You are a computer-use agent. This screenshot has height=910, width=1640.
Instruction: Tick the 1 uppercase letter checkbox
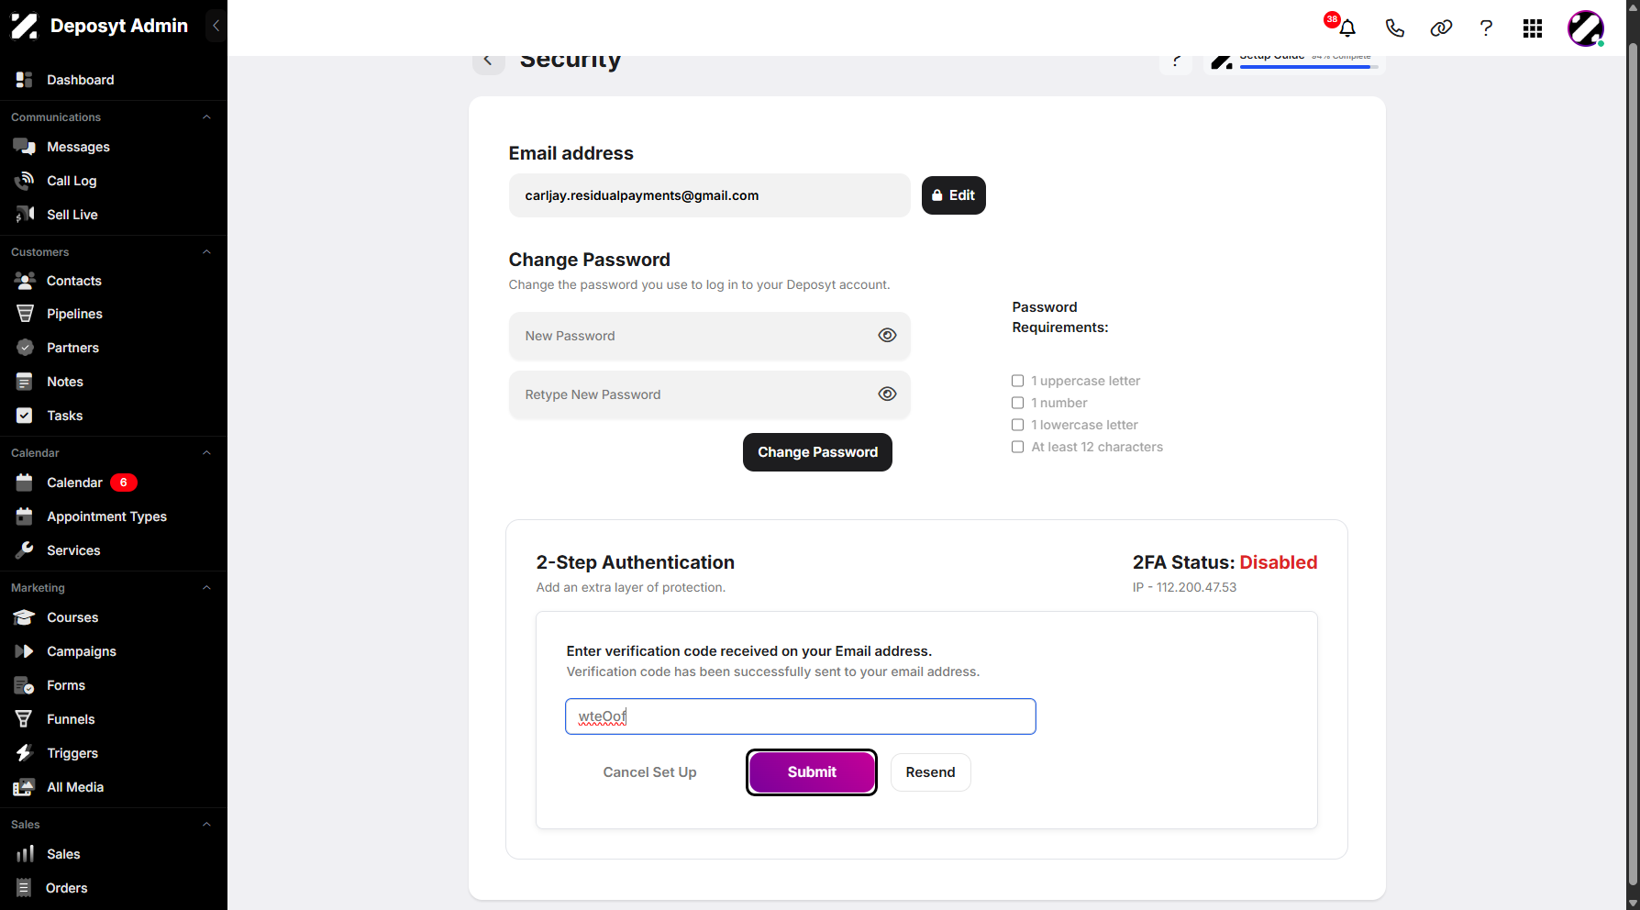tap(1017, 381)
